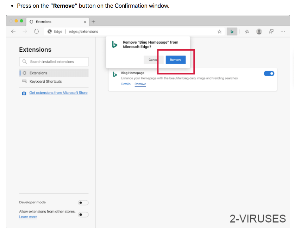Click the Bing logo in the dialog
Image resolution: width=294 pixels, height=232 pixels.
click(114, 44)
